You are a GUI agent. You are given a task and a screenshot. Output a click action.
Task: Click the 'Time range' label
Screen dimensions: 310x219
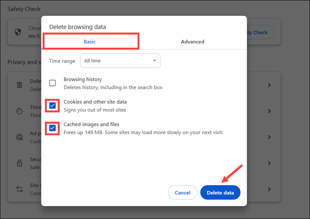pos(62,61)
